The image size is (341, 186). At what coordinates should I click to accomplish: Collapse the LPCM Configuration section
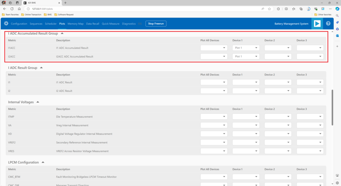(x=43, y=162)
